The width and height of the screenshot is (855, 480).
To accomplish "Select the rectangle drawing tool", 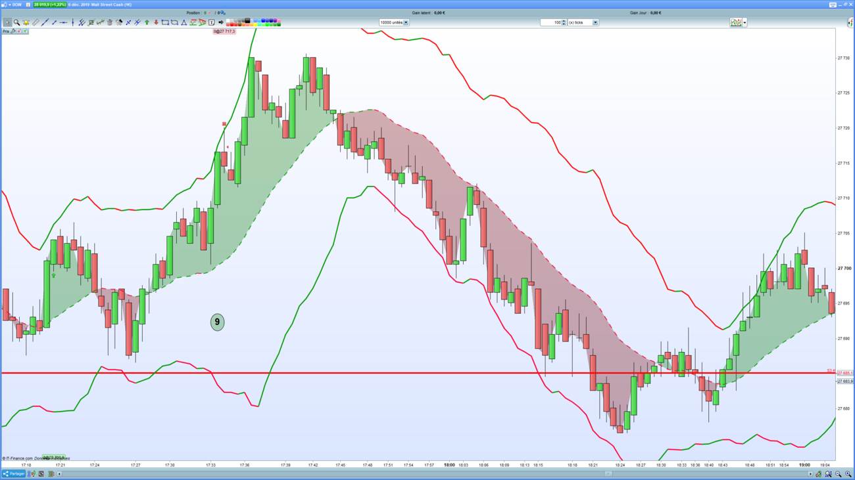I will [x=165, y=22].
